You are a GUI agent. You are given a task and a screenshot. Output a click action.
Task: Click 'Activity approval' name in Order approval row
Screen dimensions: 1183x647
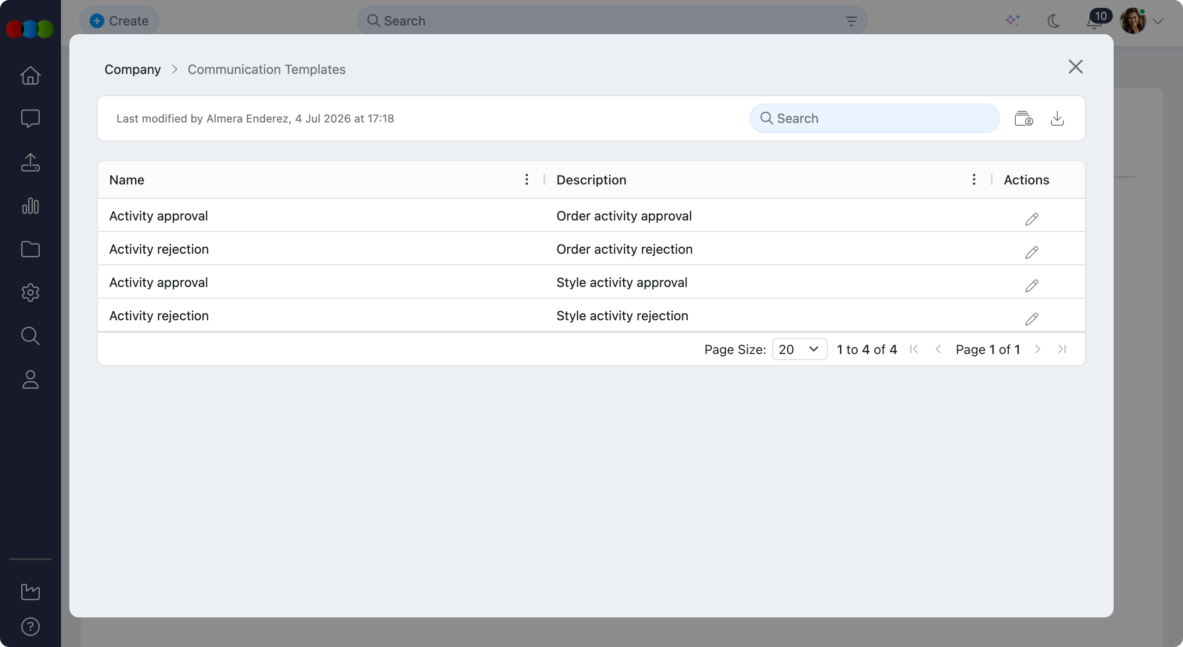(159, 216)
